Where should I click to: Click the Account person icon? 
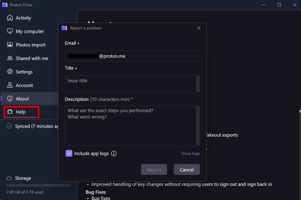click(10, 85)
